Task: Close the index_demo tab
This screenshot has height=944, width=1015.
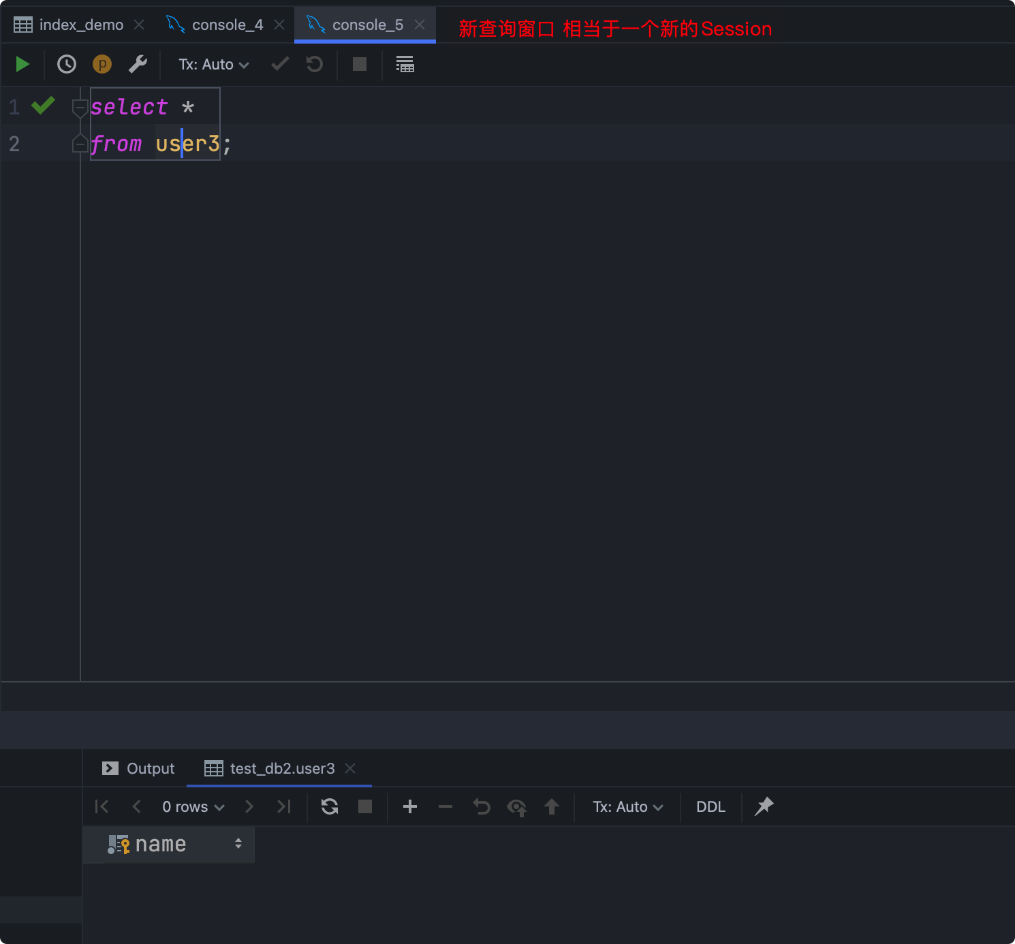Action: (139, 25)
